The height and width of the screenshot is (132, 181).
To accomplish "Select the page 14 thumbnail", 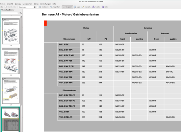I will click(10, 31).
